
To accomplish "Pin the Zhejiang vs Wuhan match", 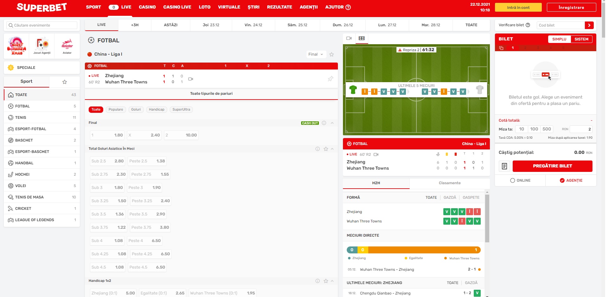I will tap(330, 79).
